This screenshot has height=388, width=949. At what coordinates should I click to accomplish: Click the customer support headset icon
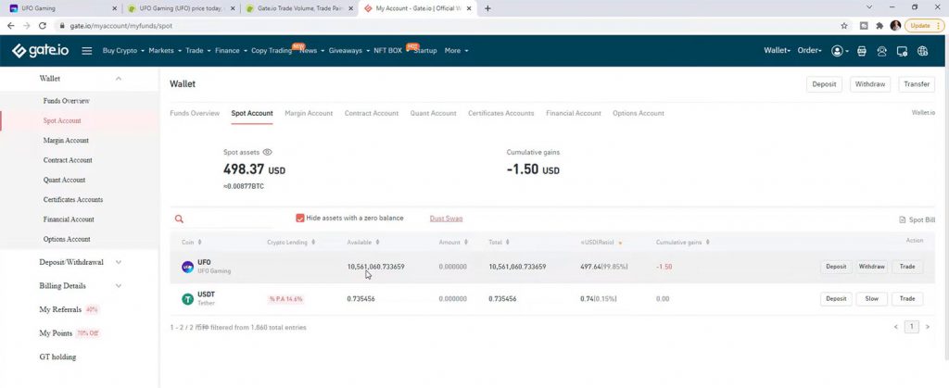click(x=882, y=51)
